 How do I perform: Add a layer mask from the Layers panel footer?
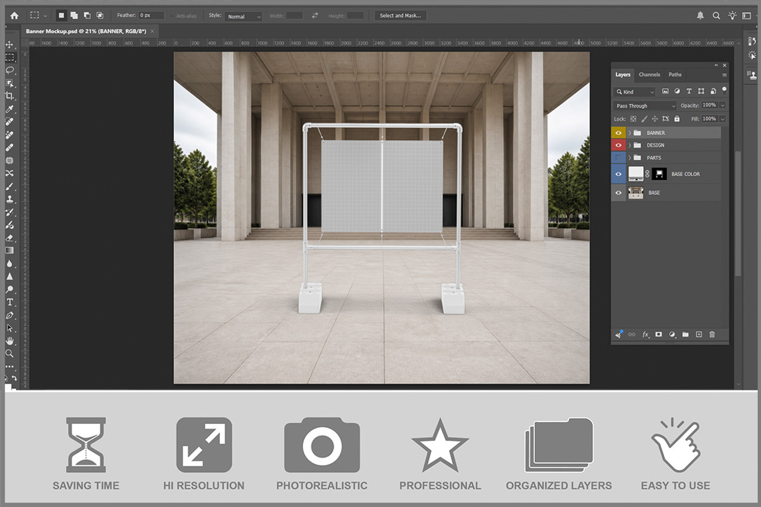tap(659, 335)
